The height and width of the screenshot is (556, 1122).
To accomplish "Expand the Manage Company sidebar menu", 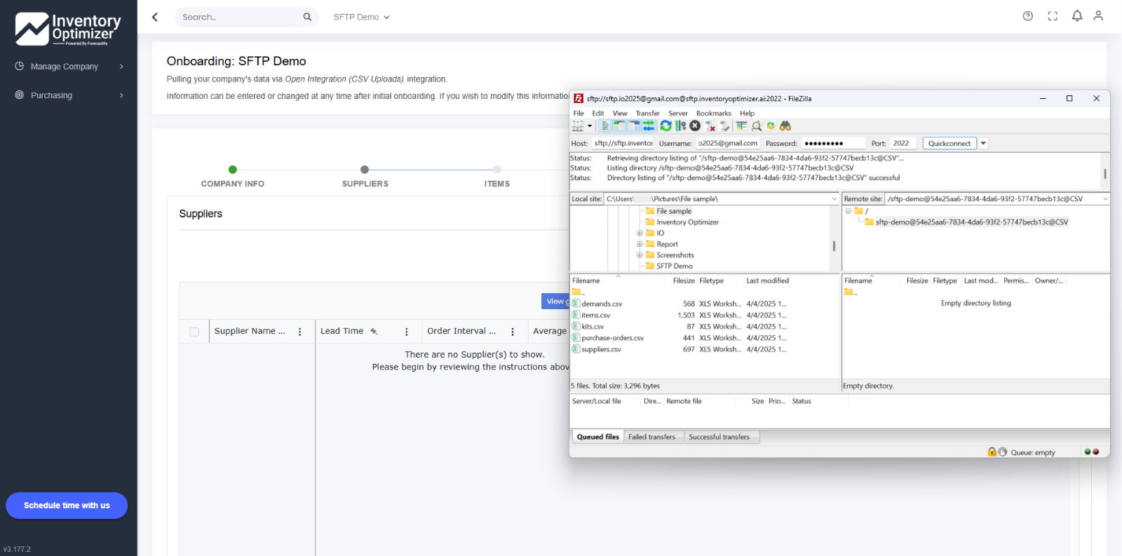I will click(69, 67).
